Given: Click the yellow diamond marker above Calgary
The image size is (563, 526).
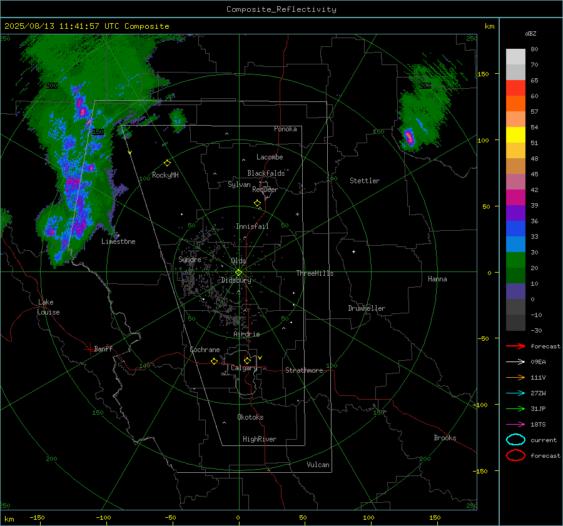Looking at the screenshot, I should point(247,360).
